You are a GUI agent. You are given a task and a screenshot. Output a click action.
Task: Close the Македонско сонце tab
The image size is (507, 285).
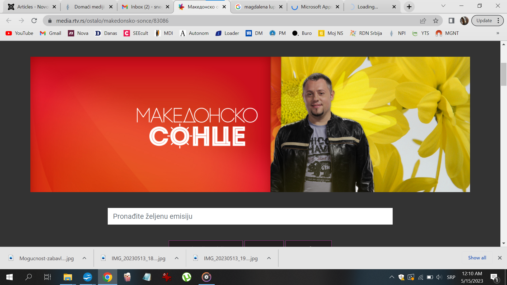click(x=224, y=7)
